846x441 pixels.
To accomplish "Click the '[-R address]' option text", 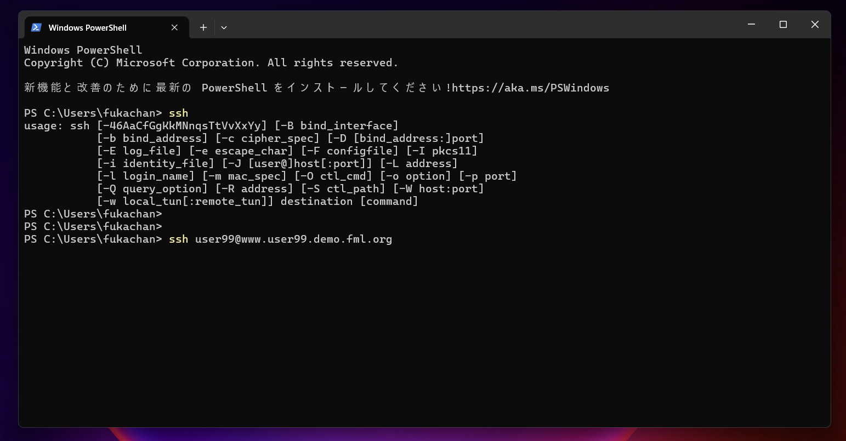I will pyautogui.click(x=254, y=188).
